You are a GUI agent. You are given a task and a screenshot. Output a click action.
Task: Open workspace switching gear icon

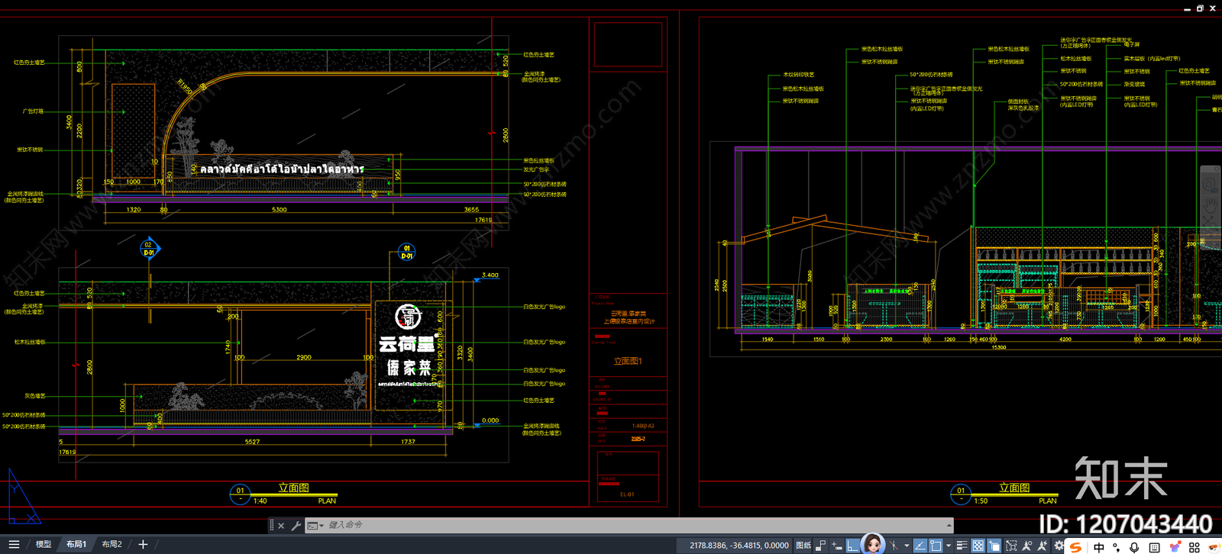tap(1059, 546)
